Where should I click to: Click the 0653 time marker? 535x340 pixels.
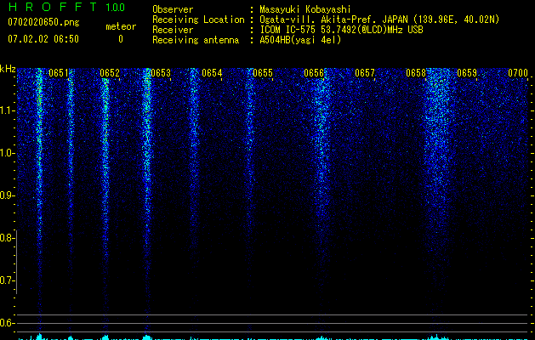pos(161,73)
